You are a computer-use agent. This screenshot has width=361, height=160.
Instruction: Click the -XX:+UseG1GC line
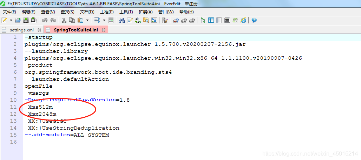pos(46,121)
